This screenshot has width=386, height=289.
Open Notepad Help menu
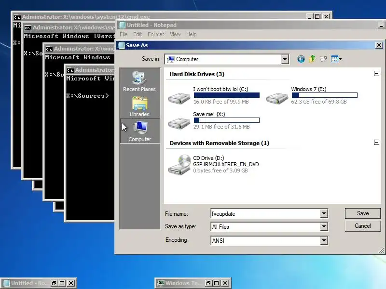191,34
